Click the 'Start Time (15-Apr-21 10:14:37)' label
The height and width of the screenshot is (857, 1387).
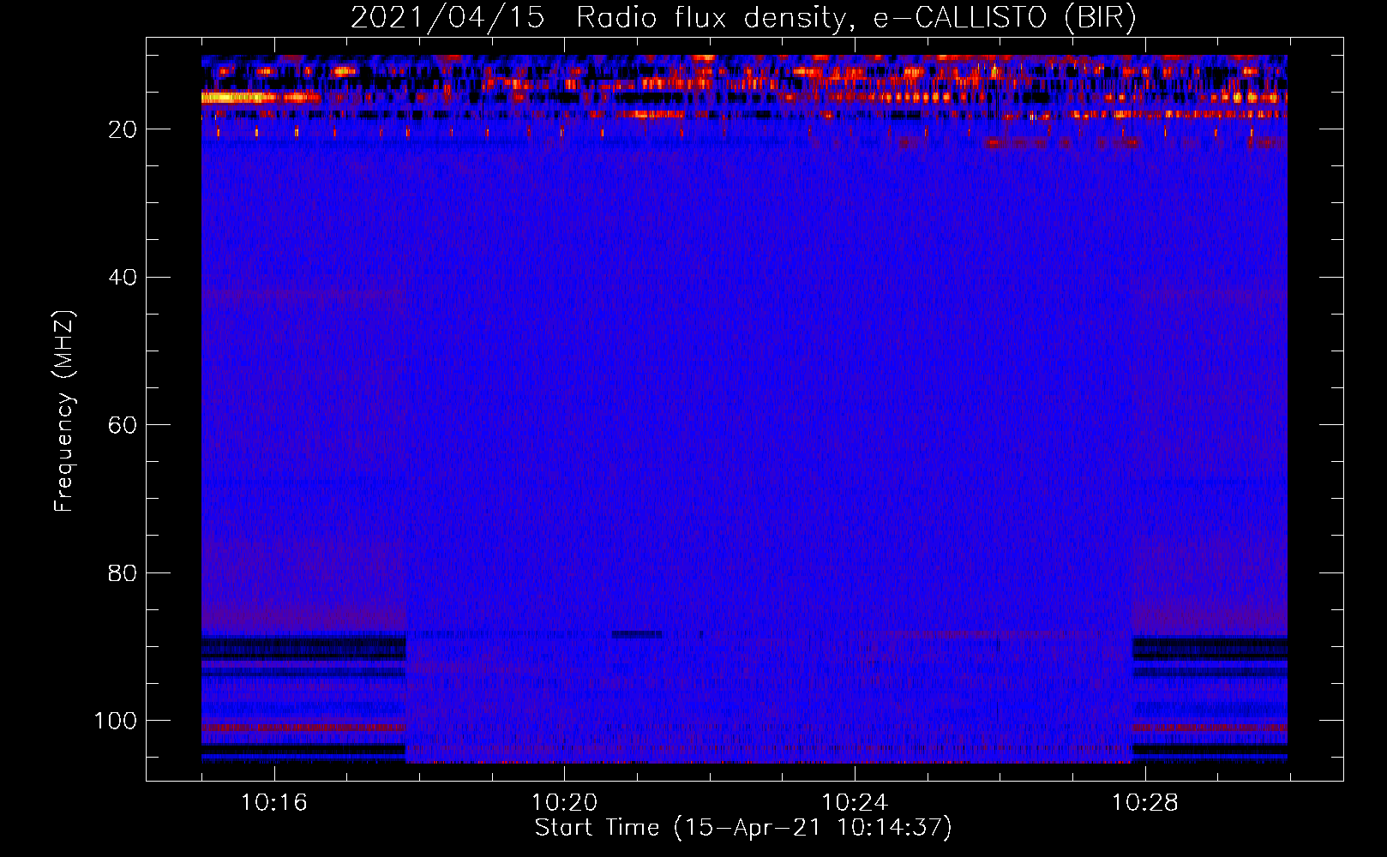(743, 828)
